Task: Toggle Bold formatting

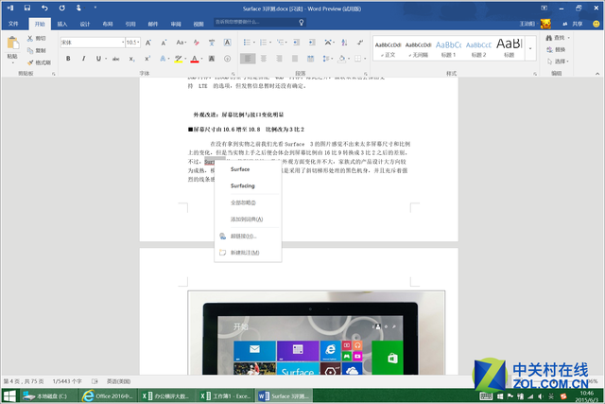Action: click(x=68, y=59)
